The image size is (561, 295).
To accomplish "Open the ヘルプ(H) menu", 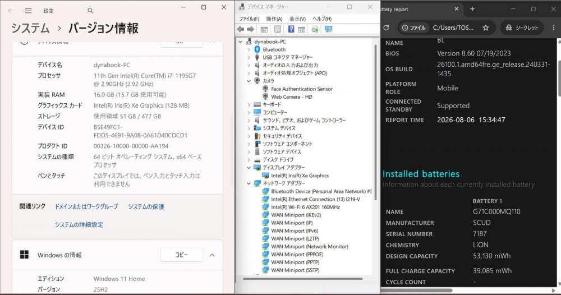I will pyautogui.click(x=322, y=19).
